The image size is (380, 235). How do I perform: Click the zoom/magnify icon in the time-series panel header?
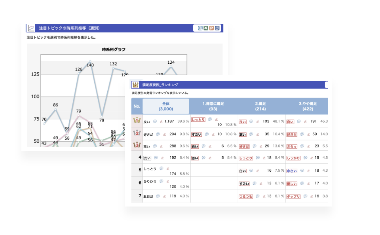pyautogui.click(x=200, y=28)
